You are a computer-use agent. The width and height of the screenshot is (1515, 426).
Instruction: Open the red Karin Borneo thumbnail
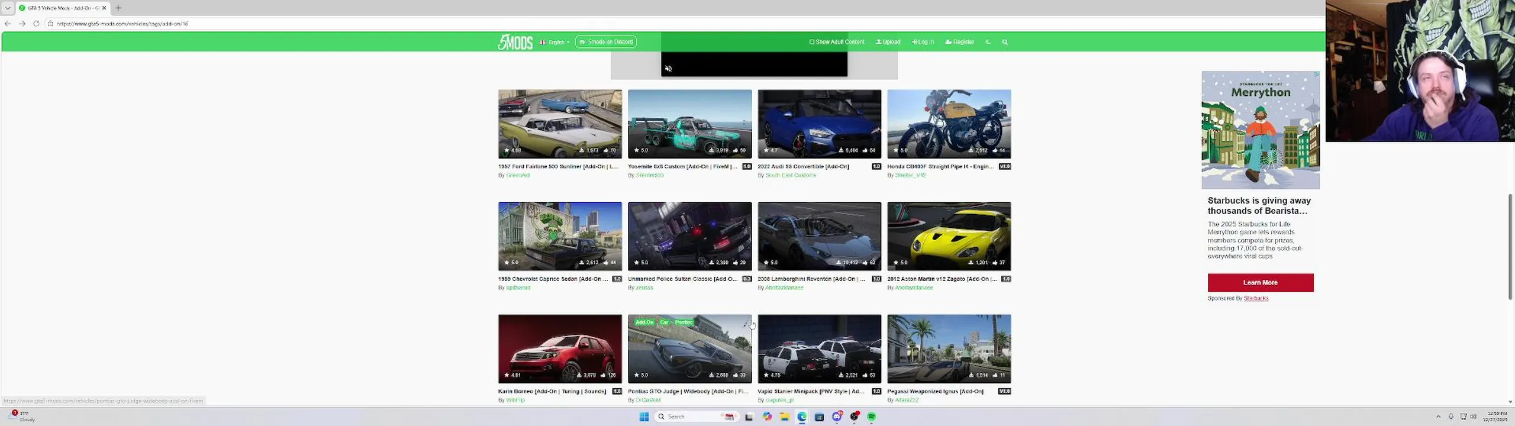(560, 348)
